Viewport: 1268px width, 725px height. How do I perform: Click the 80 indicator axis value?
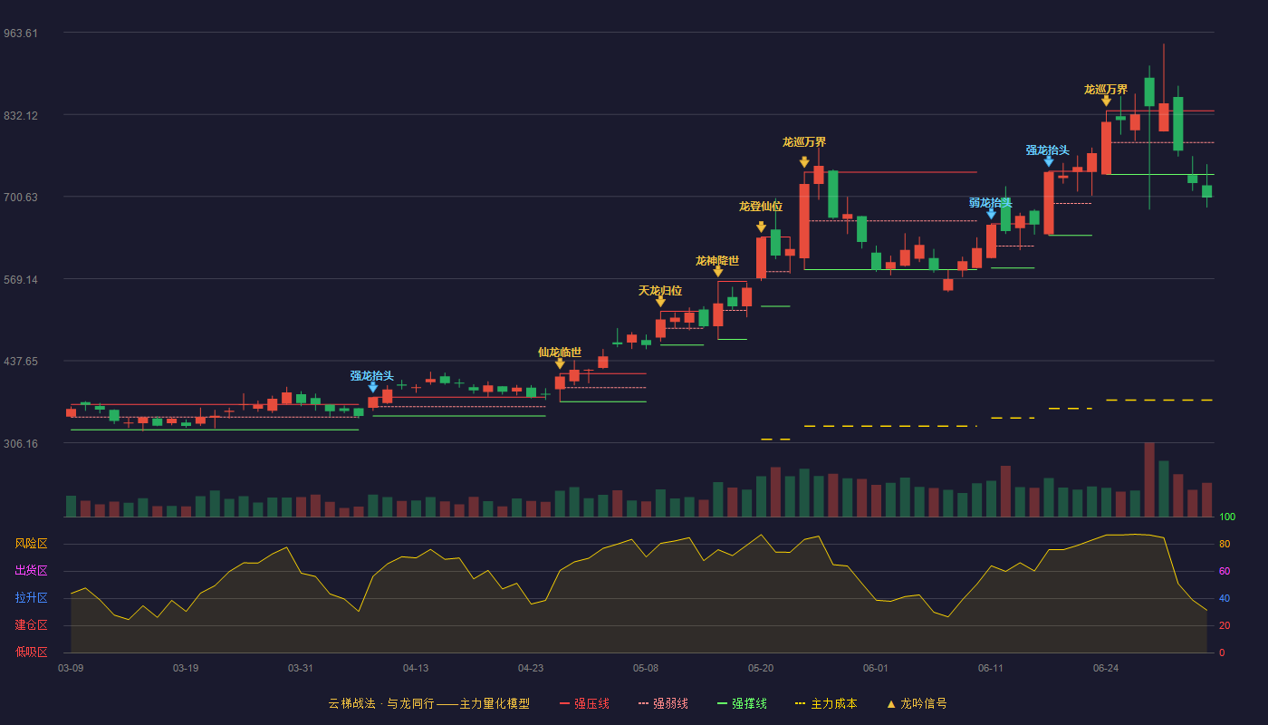1224,544
